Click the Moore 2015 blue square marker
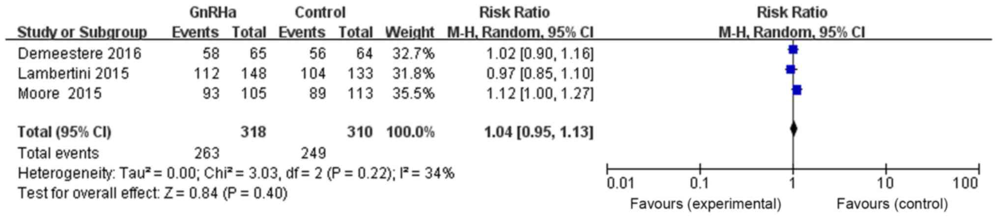 coord(797,90)
